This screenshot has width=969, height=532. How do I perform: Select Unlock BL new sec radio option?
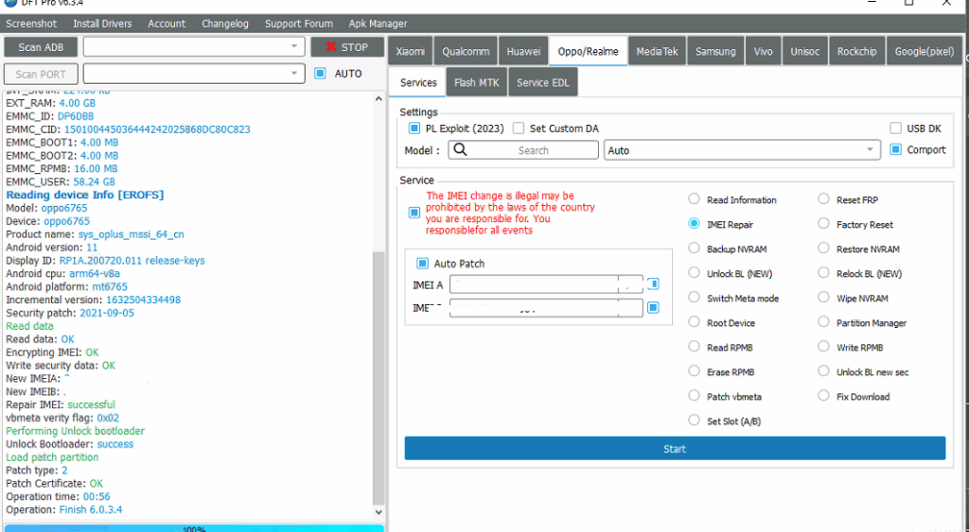823,371
